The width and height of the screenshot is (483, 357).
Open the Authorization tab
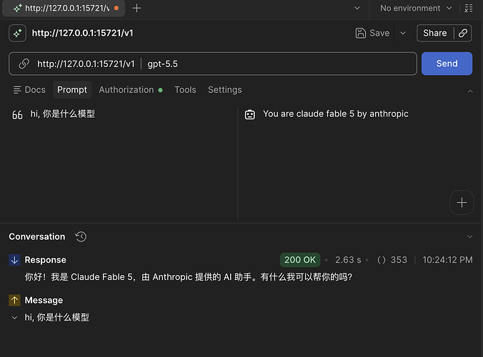[131, 90]
